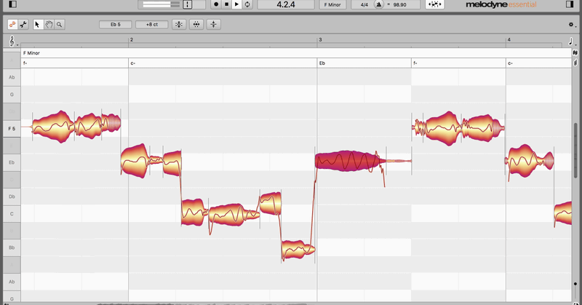Image resolution: width=582 pixels, height=305 pixels.
Task: Click the input level meter
Action: [x=161, y=4]
